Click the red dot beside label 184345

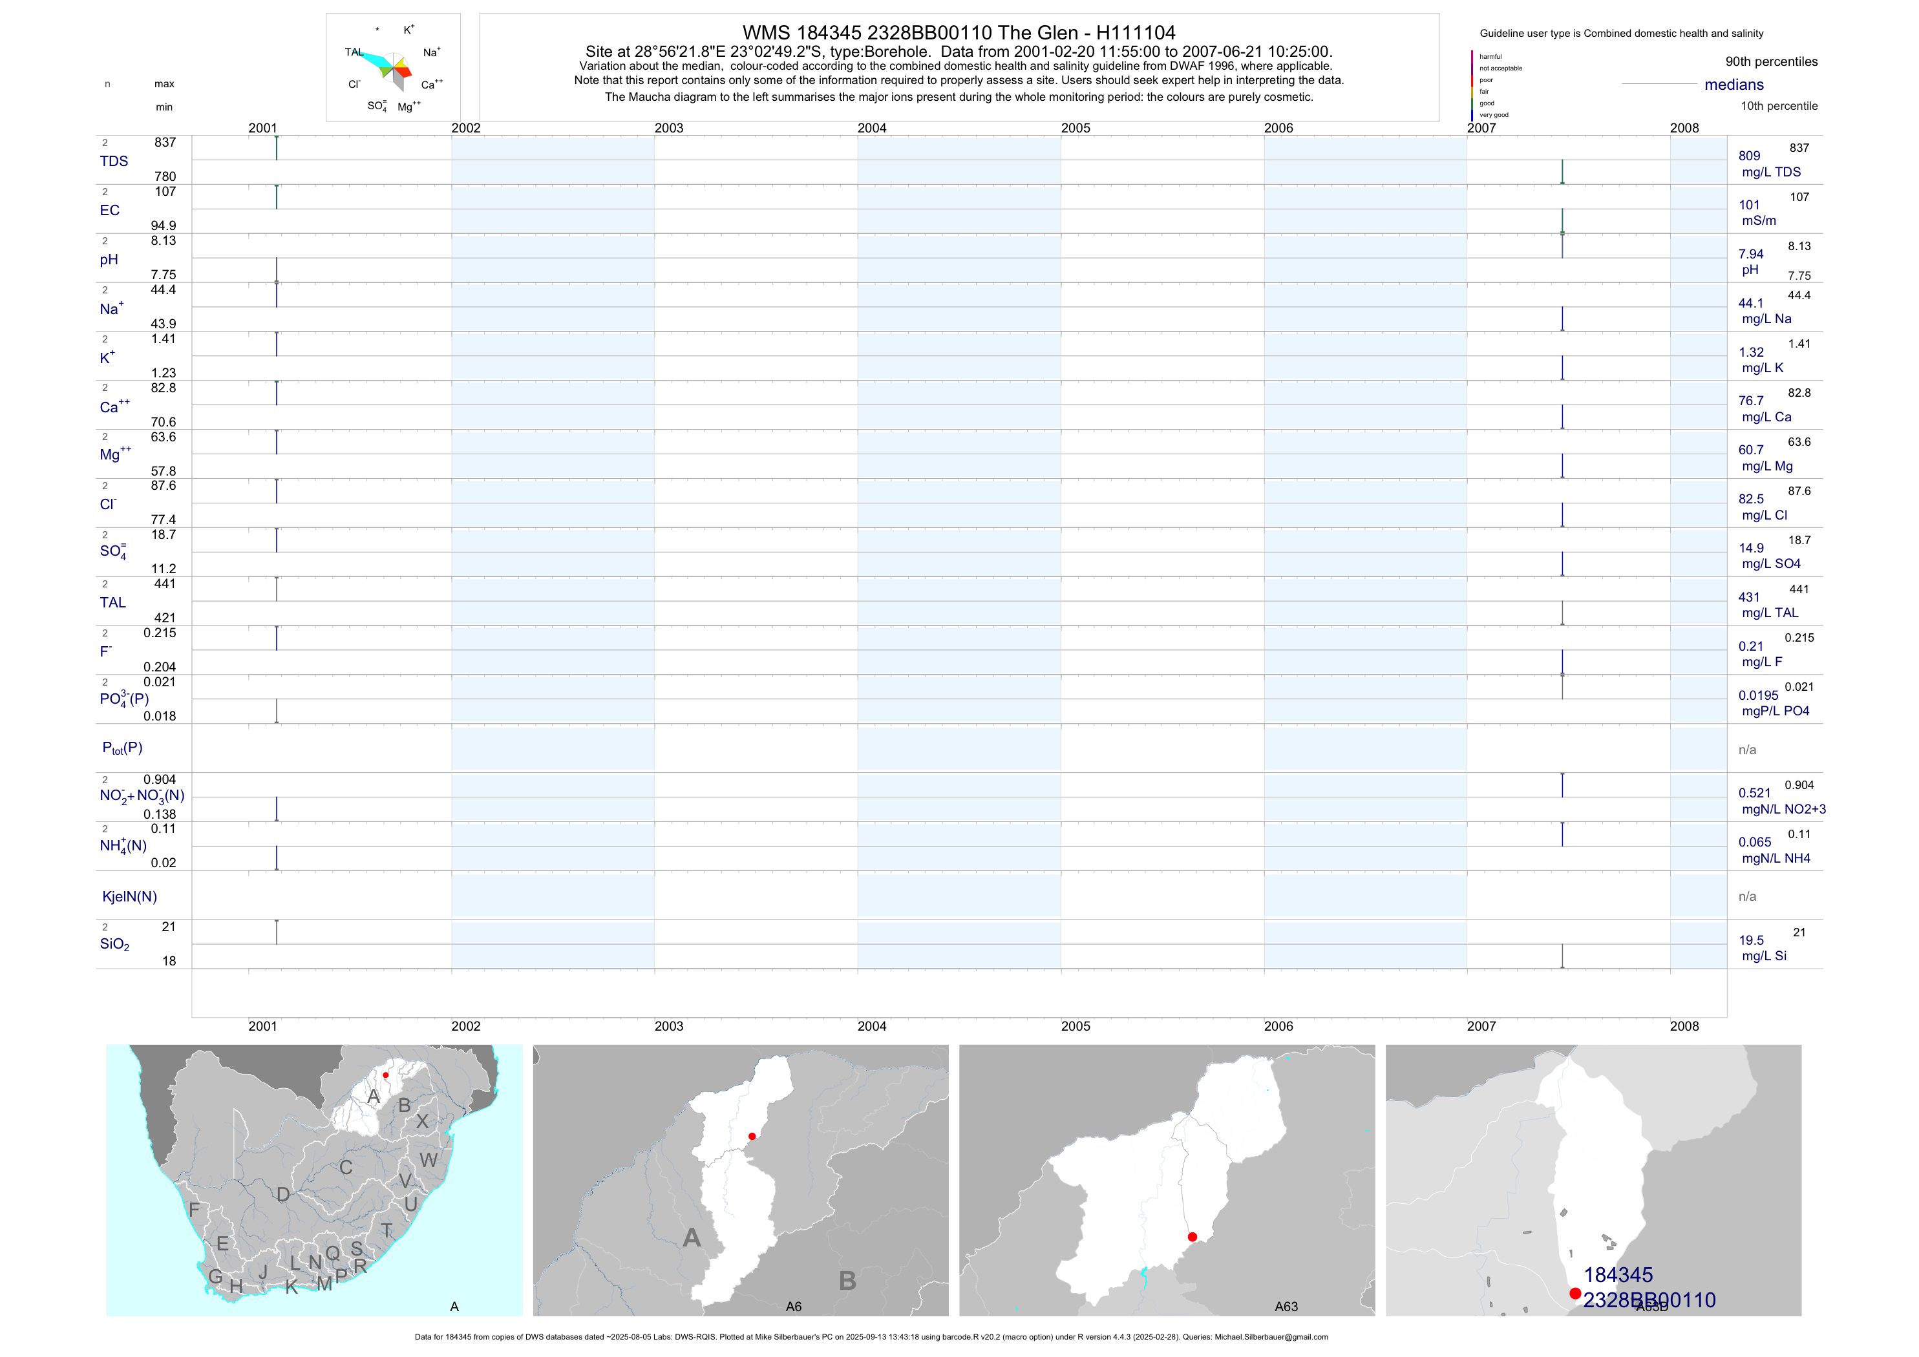(x=1574, y=1294)
